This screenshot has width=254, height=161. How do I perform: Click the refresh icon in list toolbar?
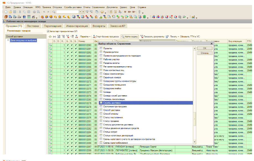tap(50, 36)
